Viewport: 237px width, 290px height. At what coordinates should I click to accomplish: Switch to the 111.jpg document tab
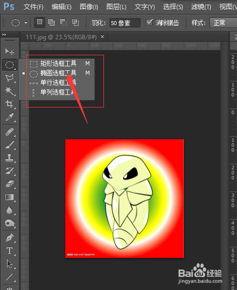61,37
